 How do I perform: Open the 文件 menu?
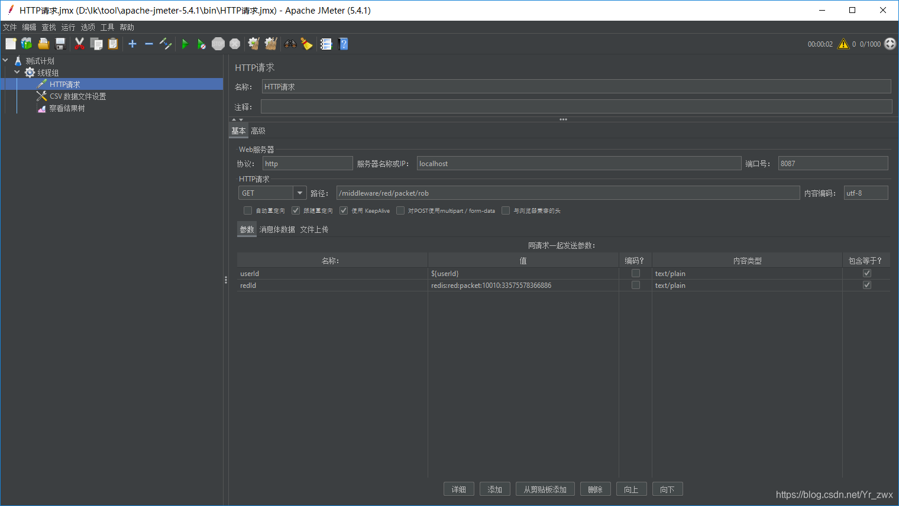tap(10, 27)
